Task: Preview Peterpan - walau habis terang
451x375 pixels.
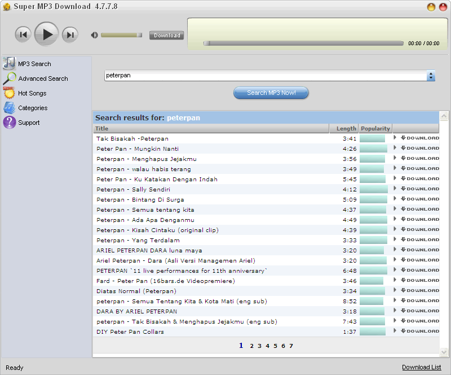Action: (x=395, y=168)
